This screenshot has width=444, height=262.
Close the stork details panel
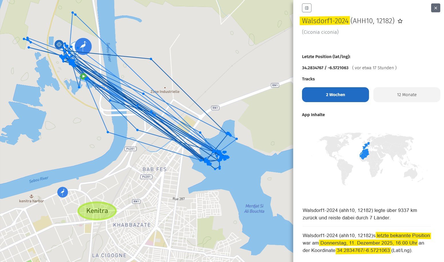pyautogui.click(x=435, y=8)
